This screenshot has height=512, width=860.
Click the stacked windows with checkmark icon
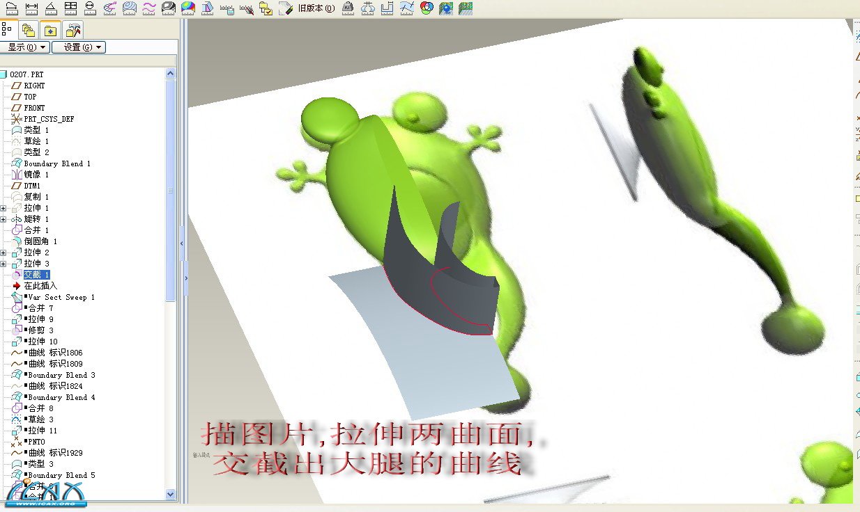coord(266,8)
